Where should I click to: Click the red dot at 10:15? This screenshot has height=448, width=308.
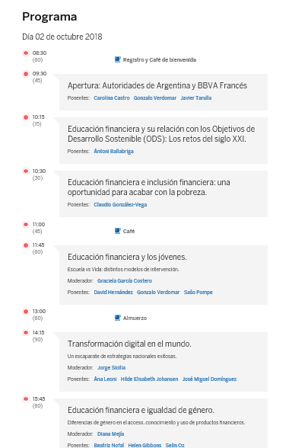26,117
